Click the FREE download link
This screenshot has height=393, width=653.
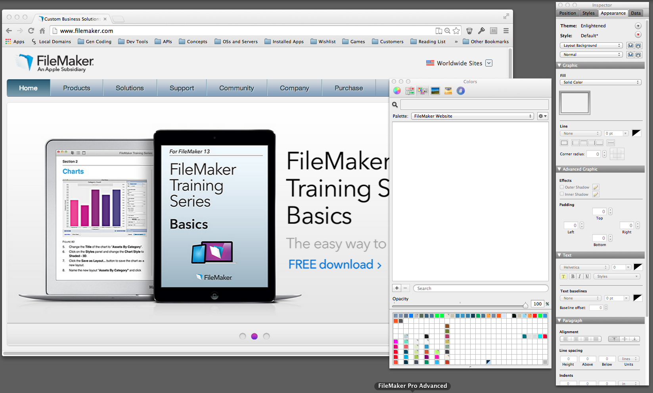[335, 264]
